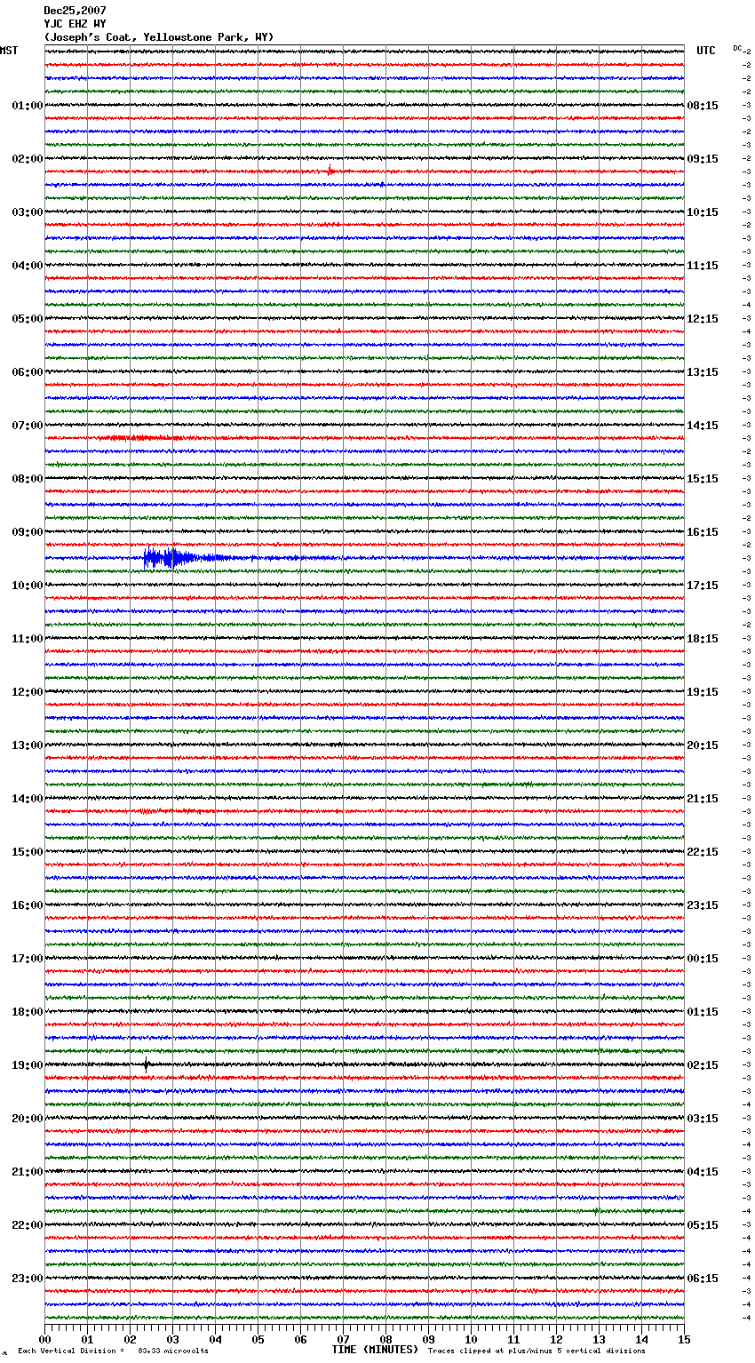Select the 03:00 MST row label
This screenshot has width=755, height=1363.
(x=28, y=212)
